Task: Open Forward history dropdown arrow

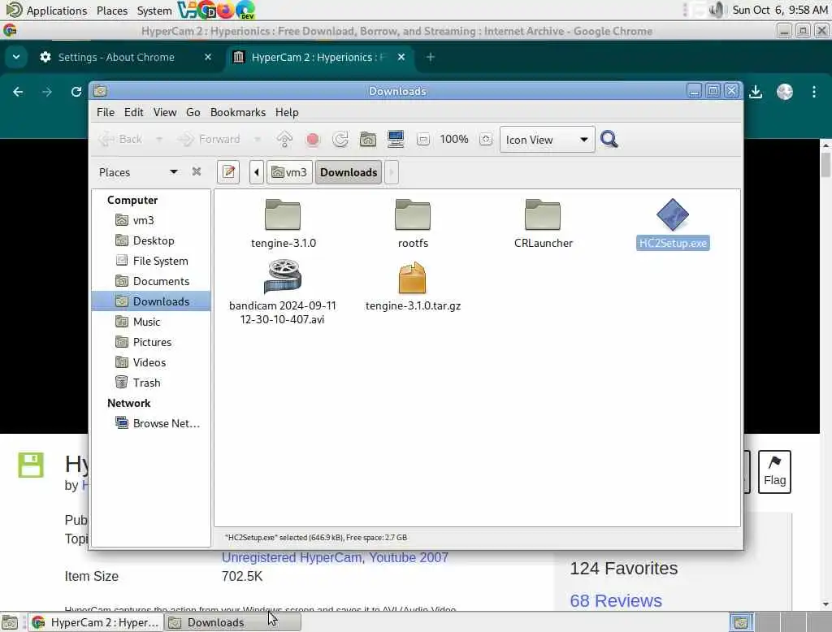Action: coord(258,140)
